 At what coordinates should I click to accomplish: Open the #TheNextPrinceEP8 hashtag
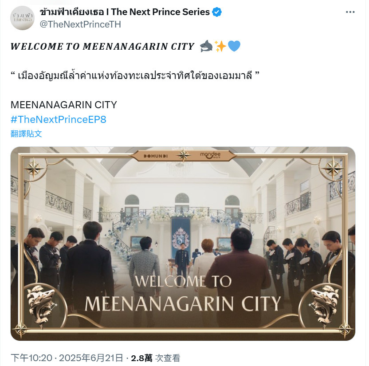coord(59,120)
